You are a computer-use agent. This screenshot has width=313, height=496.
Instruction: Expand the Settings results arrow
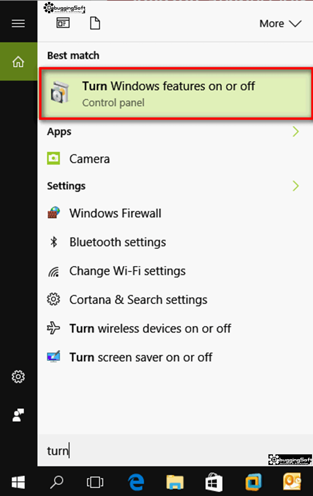[x=296, y=186]
